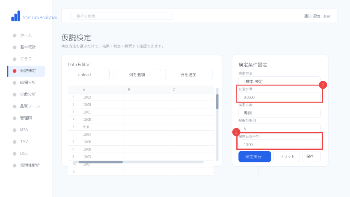Click the 有意水準 field with 0.0500
Viewport: 350px width, 197px height.
coord(280,97)
